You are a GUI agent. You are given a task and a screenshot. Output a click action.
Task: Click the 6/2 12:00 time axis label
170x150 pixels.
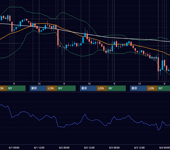pyautogui.click(x=89, y=147)
